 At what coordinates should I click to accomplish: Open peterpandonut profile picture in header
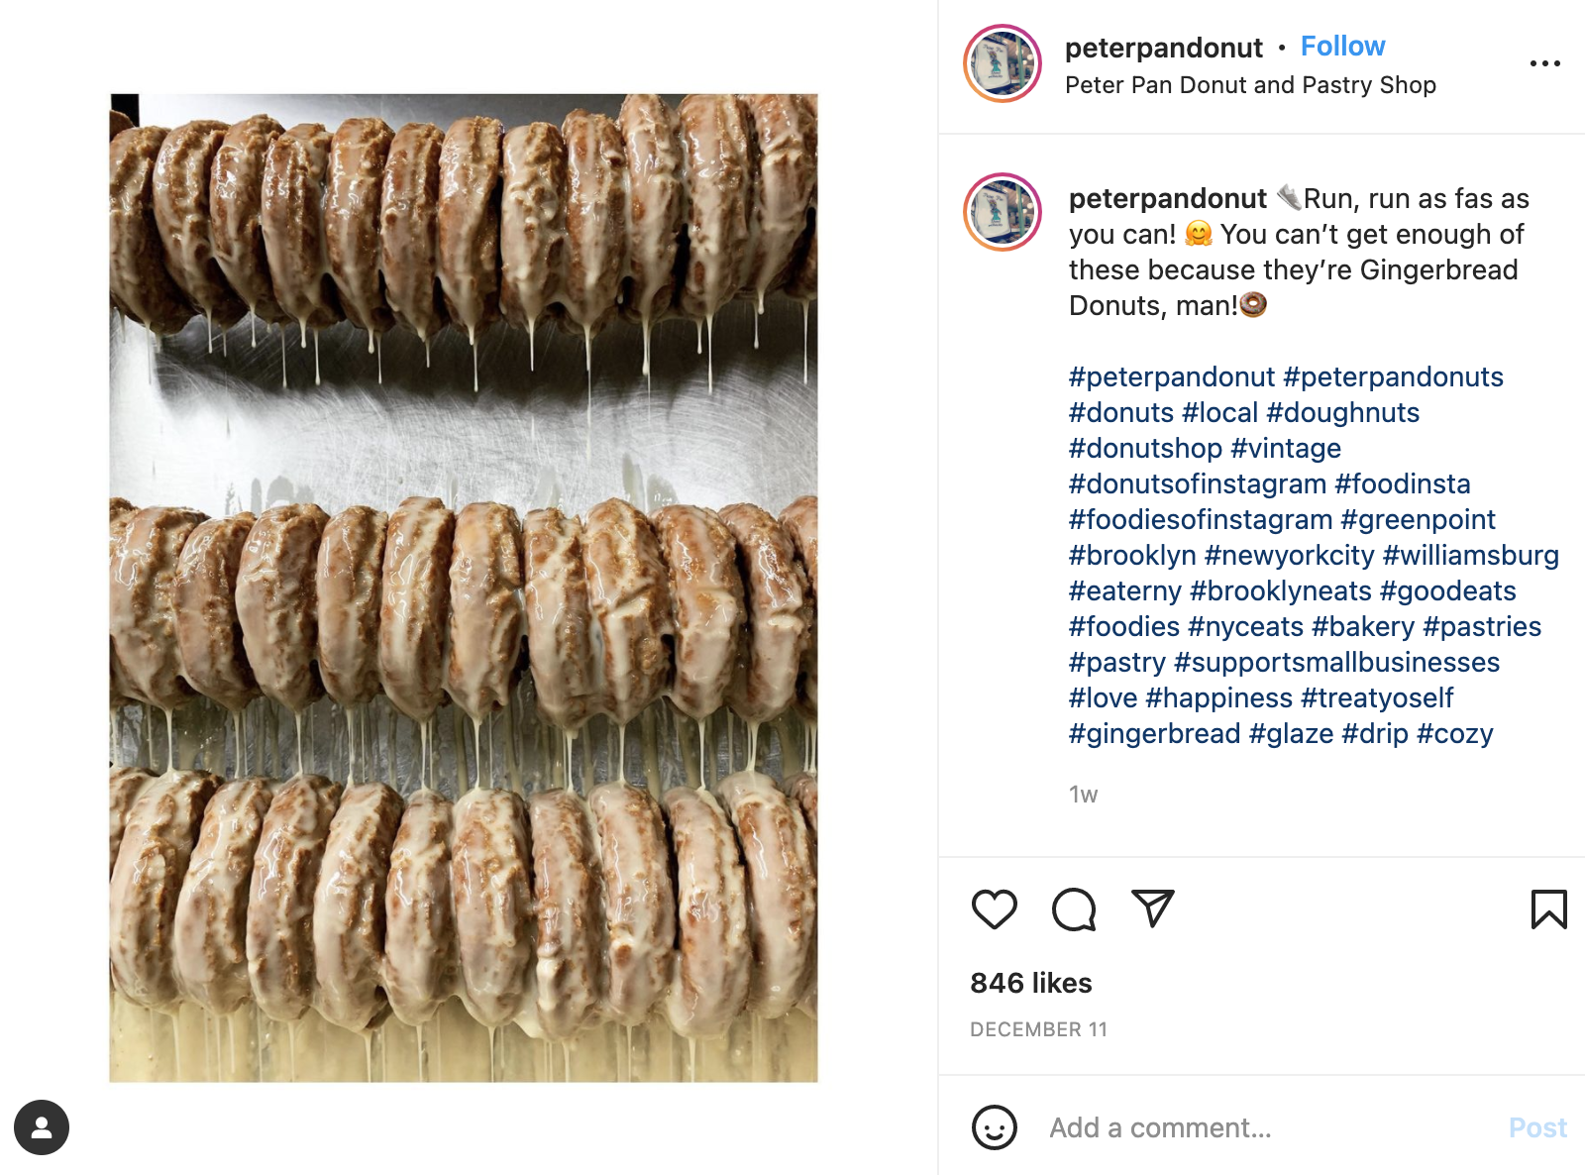(1003, 63)
